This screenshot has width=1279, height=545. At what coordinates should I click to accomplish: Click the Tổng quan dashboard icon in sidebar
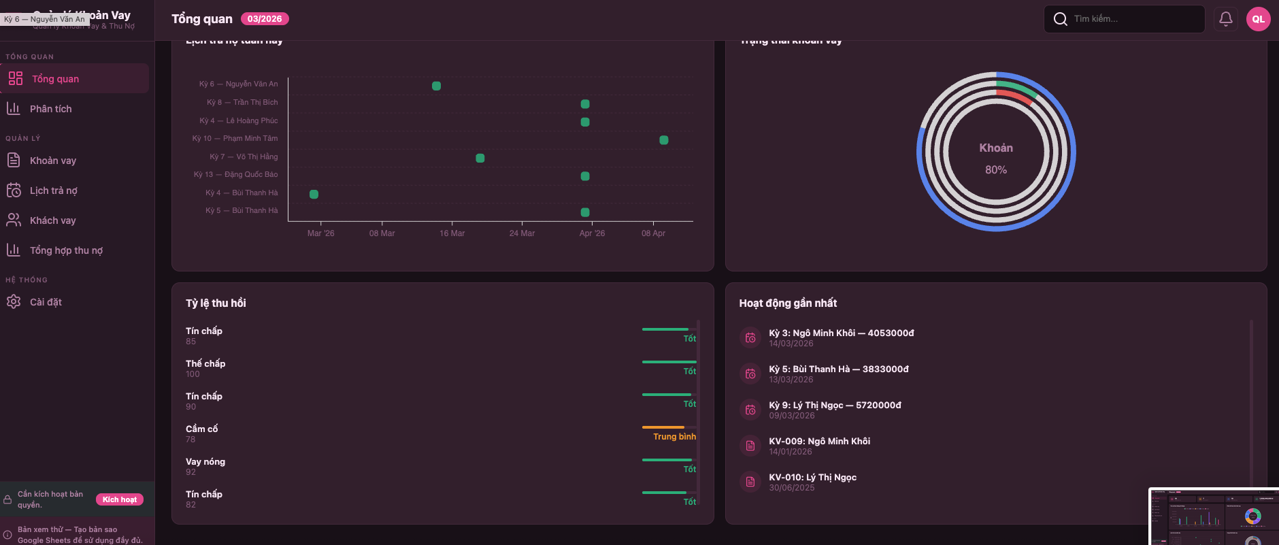(16, 78)
